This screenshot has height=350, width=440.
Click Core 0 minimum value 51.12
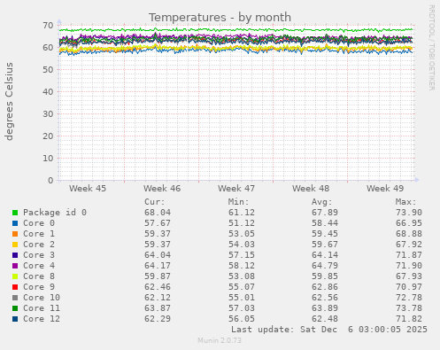point(242,223)
